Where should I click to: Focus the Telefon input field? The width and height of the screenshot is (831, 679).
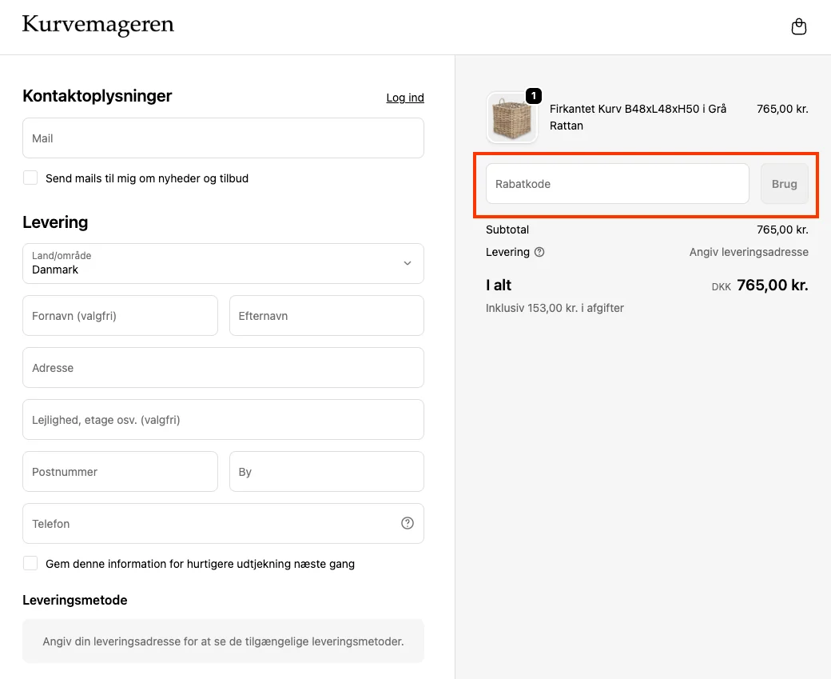tap(200, 522)
